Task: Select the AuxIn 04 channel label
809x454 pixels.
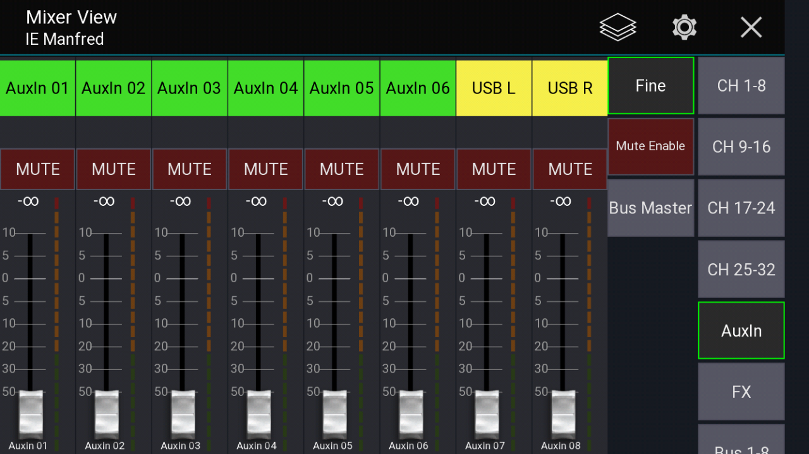Action: coord(265,88)
